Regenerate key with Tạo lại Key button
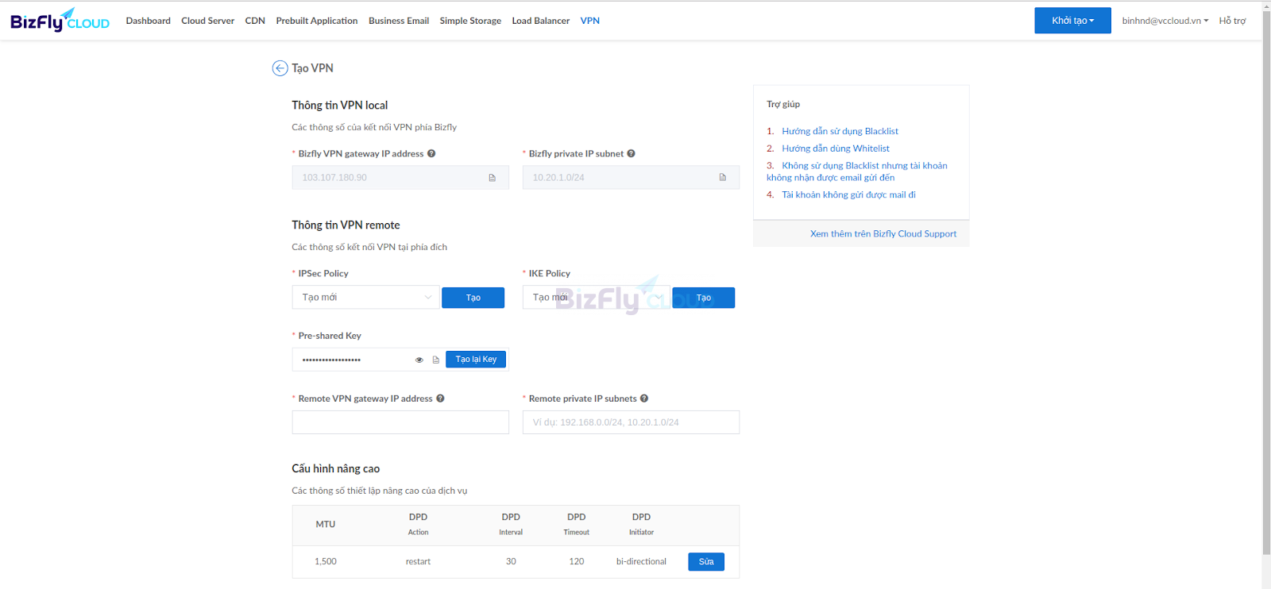The width and height of the screenshot is (1271, 589). (476, 360)
